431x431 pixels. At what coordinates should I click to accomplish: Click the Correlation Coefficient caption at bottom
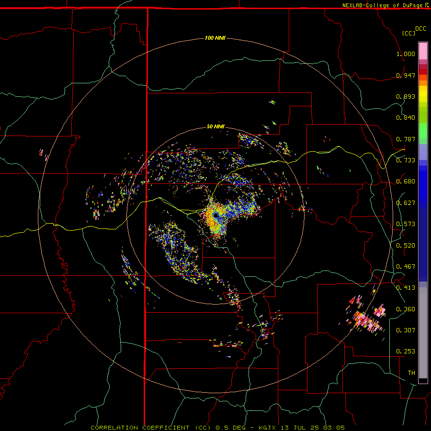pyautogui.click(x=217, y=428)
